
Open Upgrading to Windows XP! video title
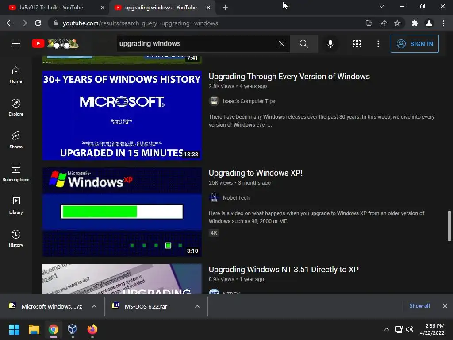tap(256, 173)
